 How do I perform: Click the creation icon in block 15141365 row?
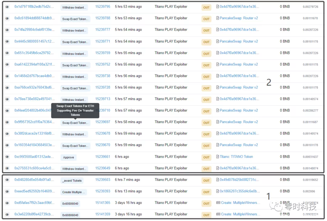coord(218,203)
